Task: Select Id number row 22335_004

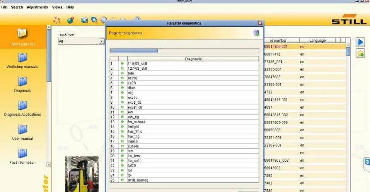Action: 305,62
